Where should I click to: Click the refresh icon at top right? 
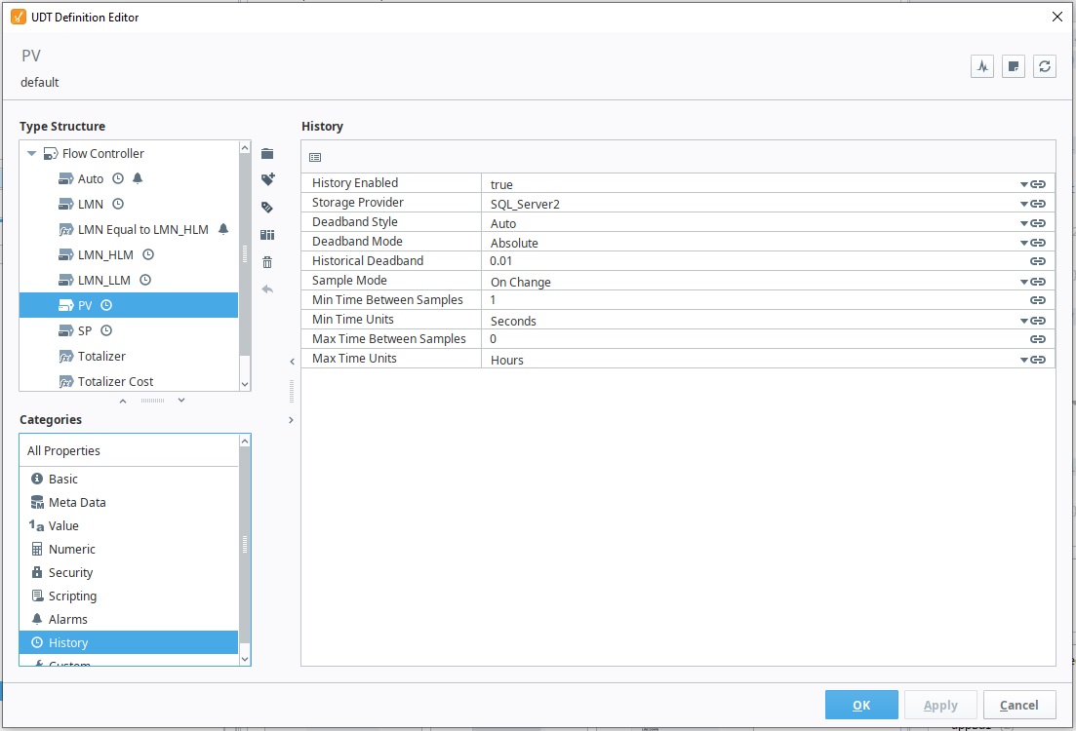pos(1045,66)
